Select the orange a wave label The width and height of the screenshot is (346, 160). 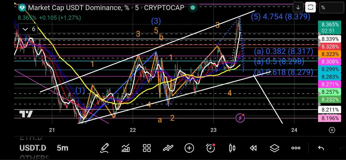tap(160, 120)
